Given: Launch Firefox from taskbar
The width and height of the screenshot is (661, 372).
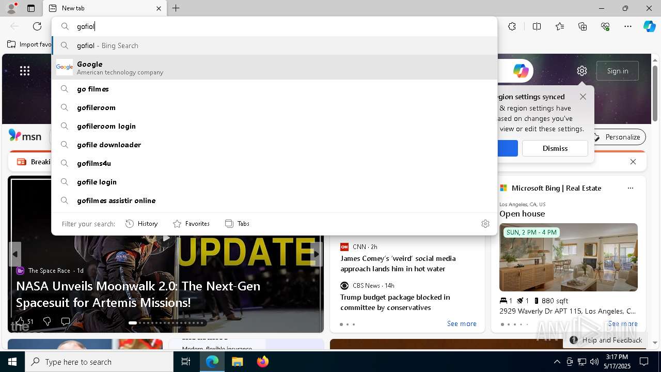Looking at the screenshot, I should coord(262,362).
